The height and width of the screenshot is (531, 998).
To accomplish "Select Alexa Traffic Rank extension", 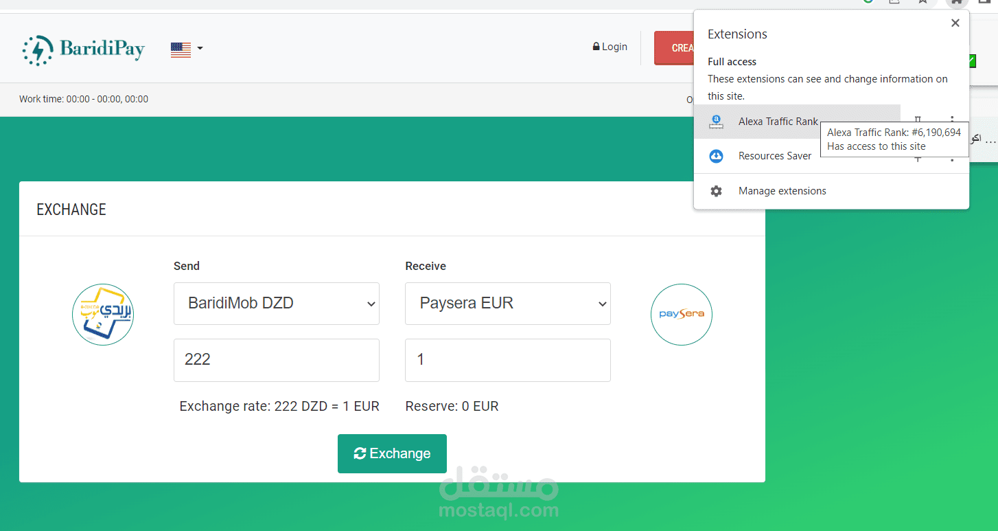I will (797, 122).
